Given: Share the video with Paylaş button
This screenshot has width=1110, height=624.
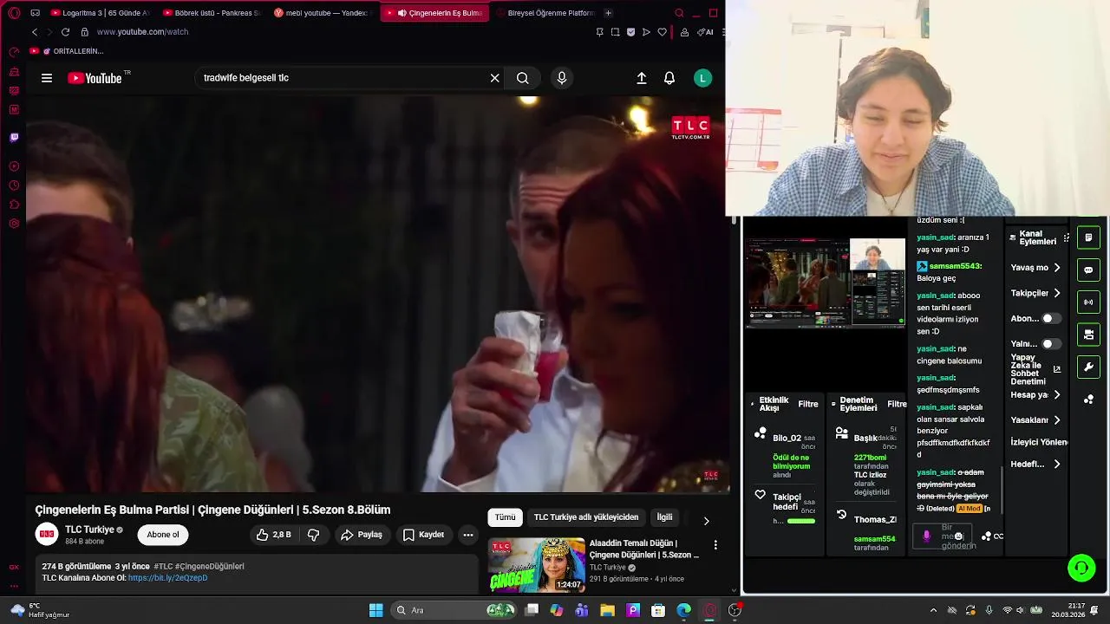Looking at the screenshot, I should tap(361, 535).
